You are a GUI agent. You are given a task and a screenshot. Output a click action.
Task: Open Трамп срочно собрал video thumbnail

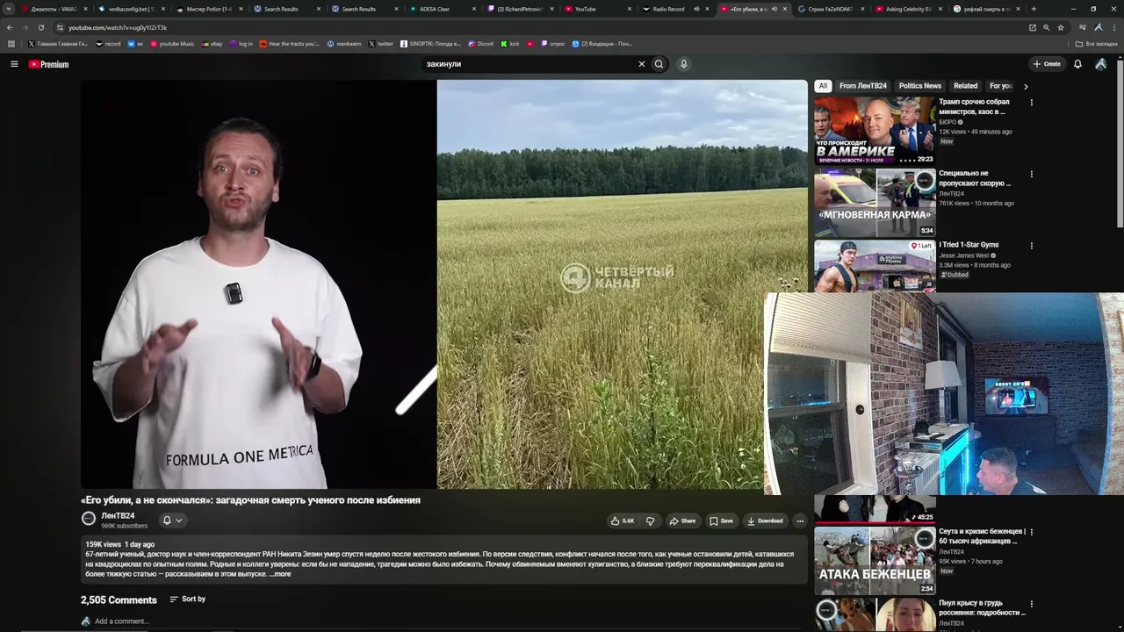(875, 131)
